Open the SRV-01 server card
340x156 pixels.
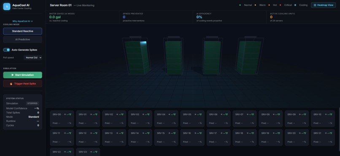(x=88, y=119)
